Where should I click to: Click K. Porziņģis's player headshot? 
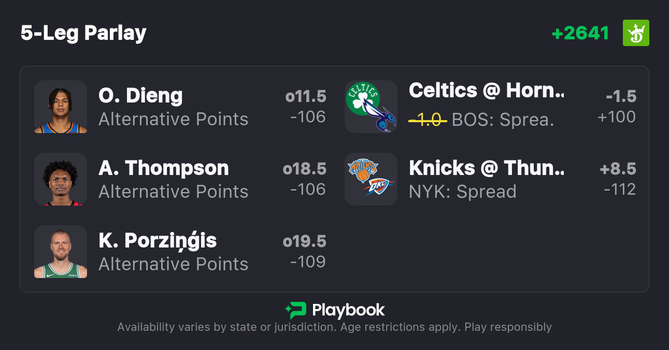tap(61, 252)
